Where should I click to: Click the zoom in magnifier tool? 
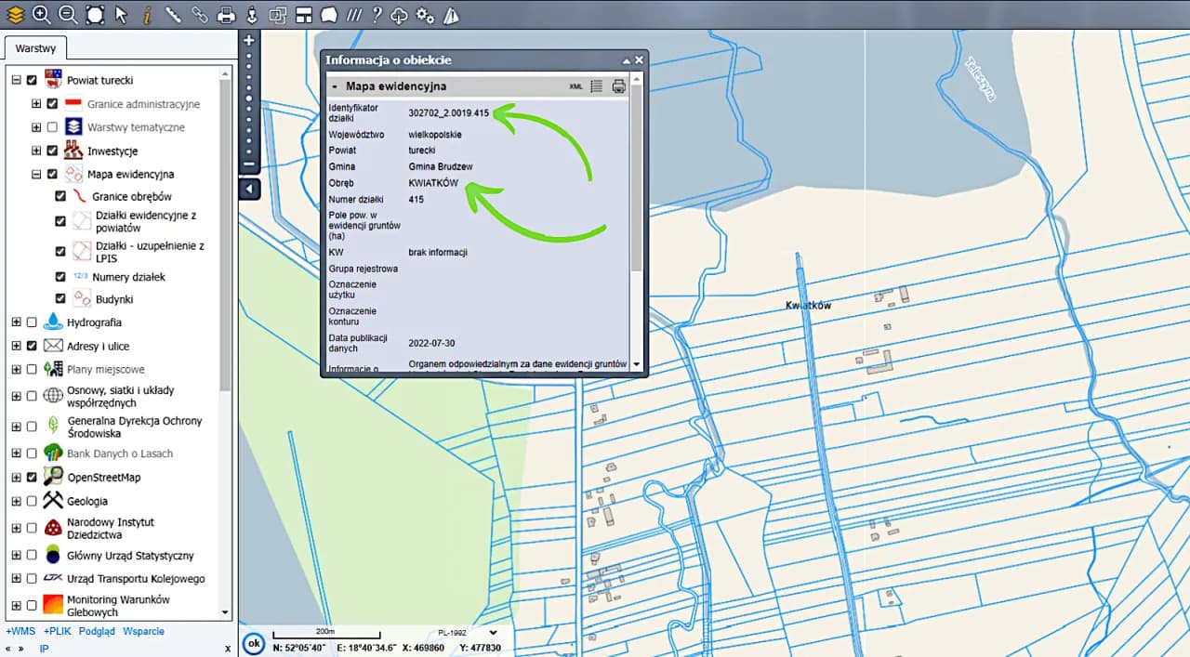click(x=41, y=14)
